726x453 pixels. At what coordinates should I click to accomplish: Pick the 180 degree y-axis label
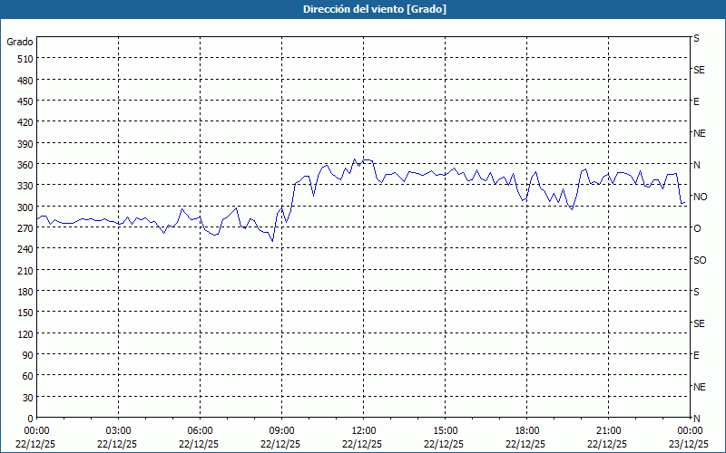(x=25, y=292)
